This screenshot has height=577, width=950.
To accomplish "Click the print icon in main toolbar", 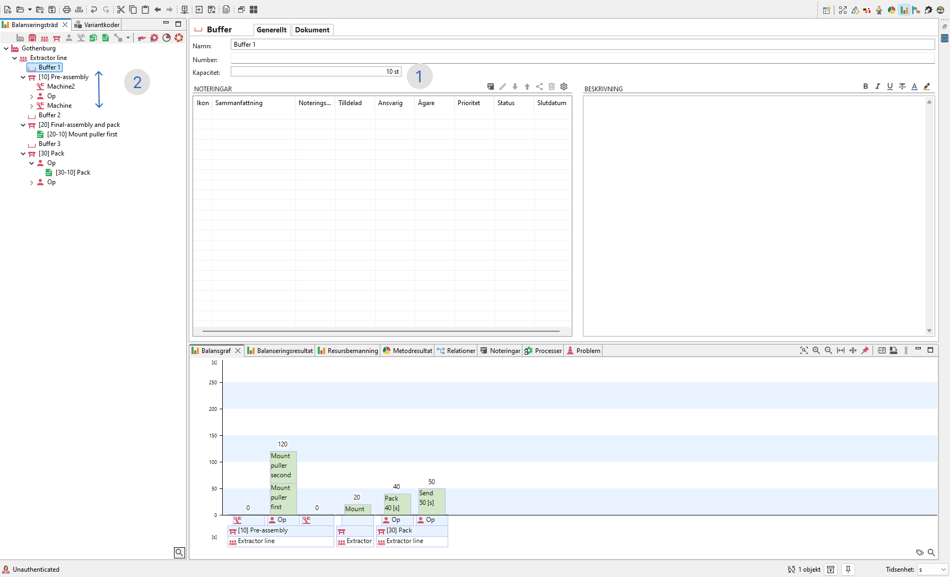I will [x=67, y=10].
